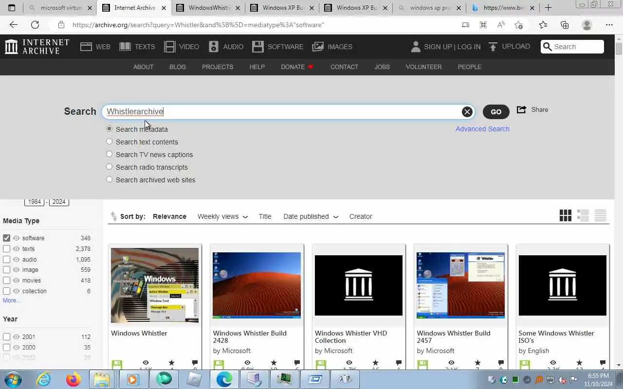Check the image media type checkbox

pyautogui.click(x=6, y=270)
